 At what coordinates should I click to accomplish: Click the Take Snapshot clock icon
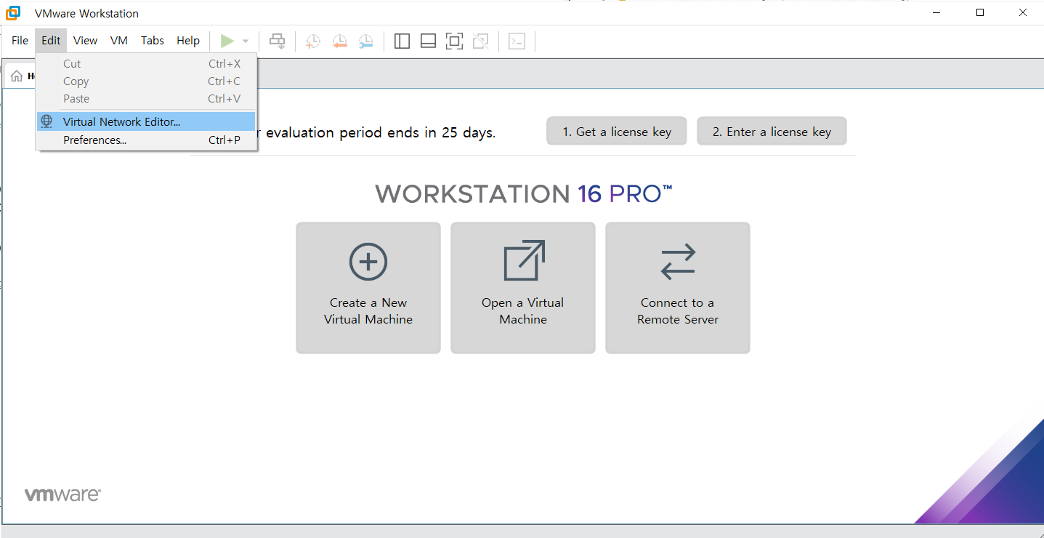(312, 41)
